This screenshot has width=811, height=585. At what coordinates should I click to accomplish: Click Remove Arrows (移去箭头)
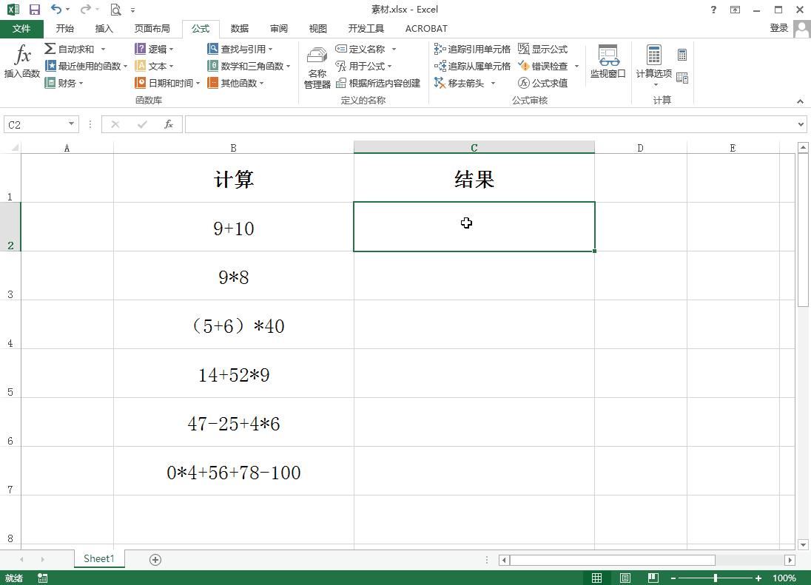pos(460,83)
